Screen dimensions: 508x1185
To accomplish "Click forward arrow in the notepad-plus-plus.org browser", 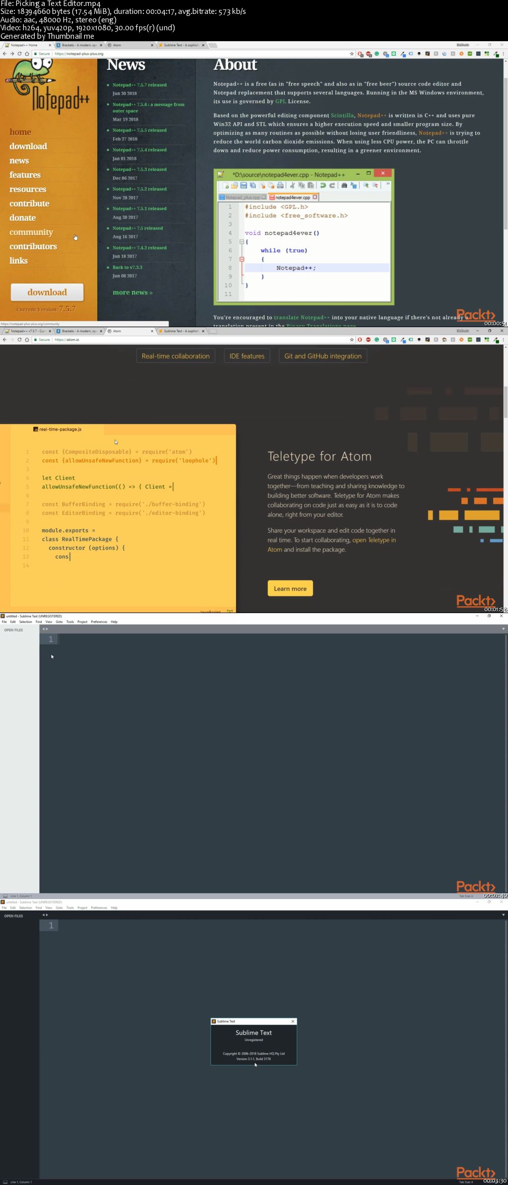I will point(12,54).
